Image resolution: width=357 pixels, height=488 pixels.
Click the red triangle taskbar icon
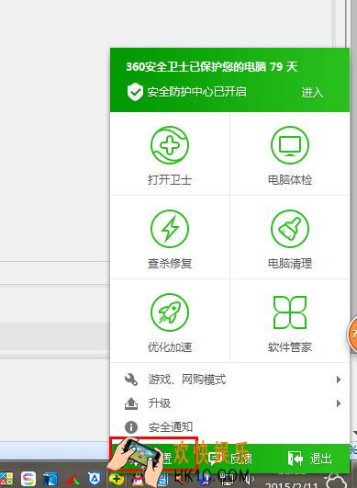click(73, 480)
